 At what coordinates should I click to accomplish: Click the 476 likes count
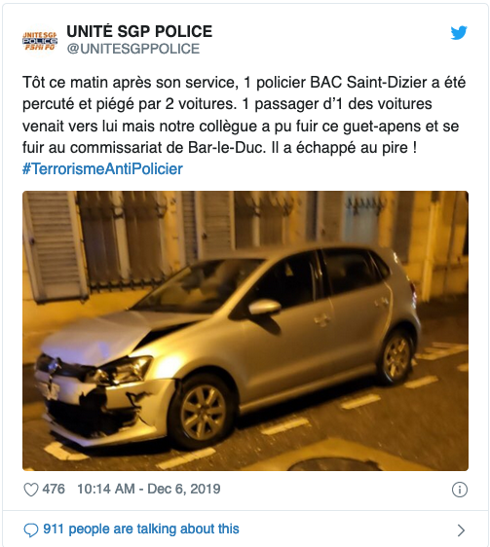click(54, 490)
